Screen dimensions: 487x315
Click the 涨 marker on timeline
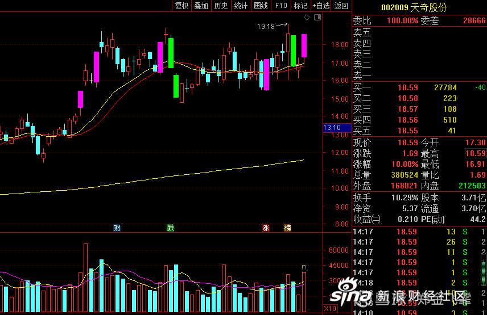coord(266,228)
